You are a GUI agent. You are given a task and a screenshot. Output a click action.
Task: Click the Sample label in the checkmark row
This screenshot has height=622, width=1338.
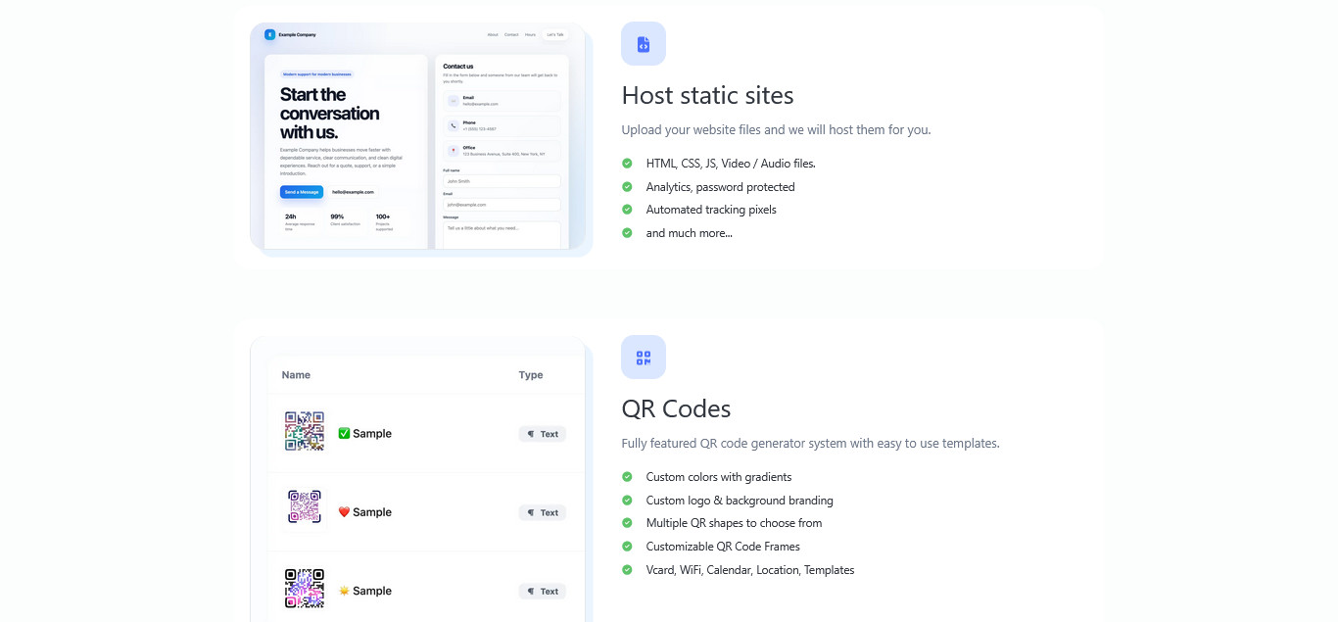pos(372,434)
